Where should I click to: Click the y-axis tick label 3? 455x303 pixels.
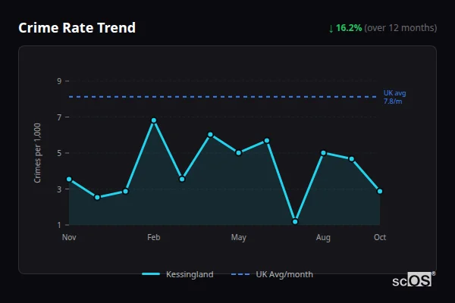[x=59, y=189]
